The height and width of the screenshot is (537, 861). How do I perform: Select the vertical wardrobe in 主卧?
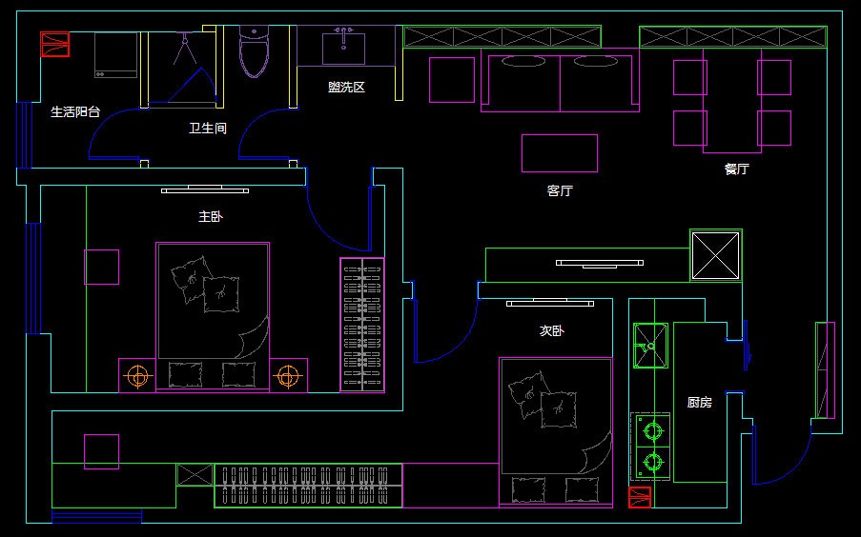pos(362,325)
